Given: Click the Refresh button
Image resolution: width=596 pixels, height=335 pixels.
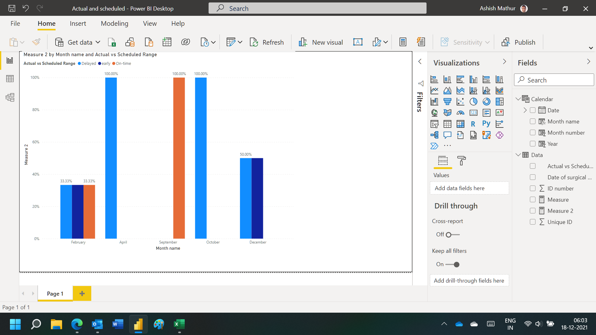Looking at the screenshot, I should pyautogui.click(x=267, y=42).
